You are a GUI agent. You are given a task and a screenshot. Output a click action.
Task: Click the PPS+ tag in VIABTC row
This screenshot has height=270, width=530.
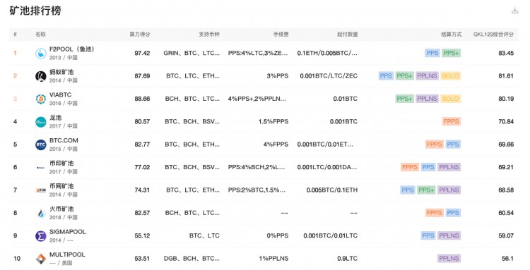(x=405, y=99)
